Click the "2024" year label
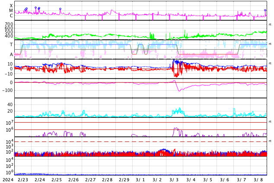This screenshot has height=183, width=274. (x=8, y=180)
